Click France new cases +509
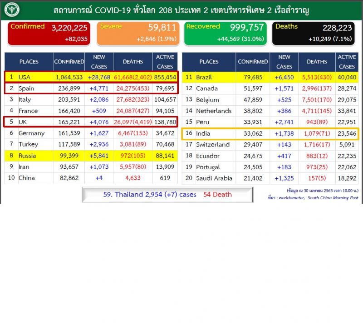 click(99, 111)
